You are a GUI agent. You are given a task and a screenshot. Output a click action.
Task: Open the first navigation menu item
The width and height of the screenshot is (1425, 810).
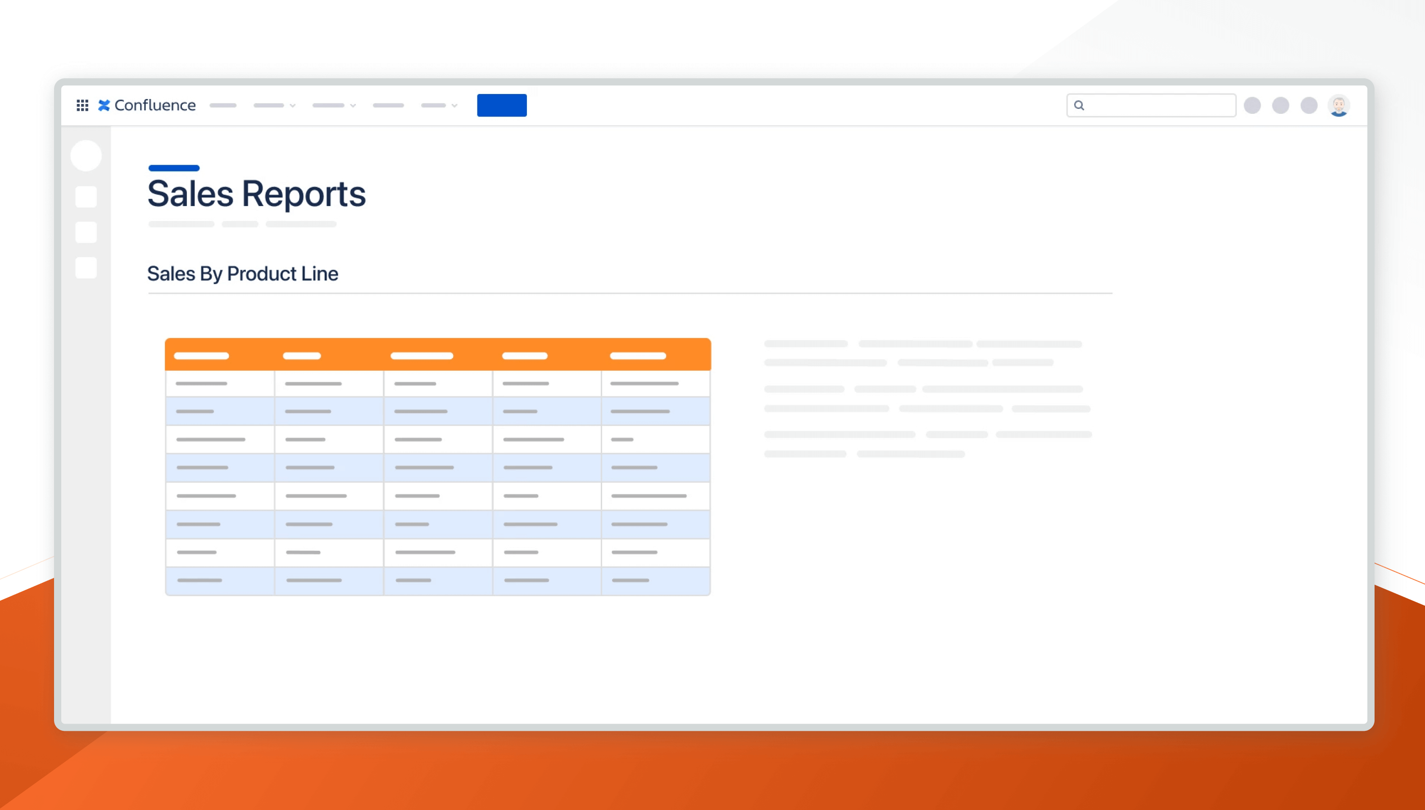(222, 105)
